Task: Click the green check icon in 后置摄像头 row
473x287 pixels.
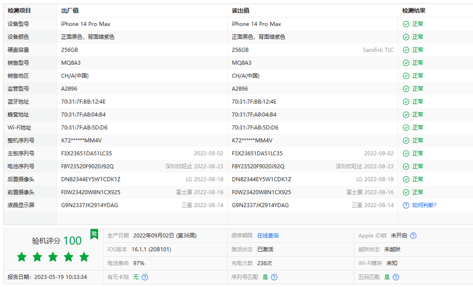Action: pyautogui.click(x=406, y=180)
